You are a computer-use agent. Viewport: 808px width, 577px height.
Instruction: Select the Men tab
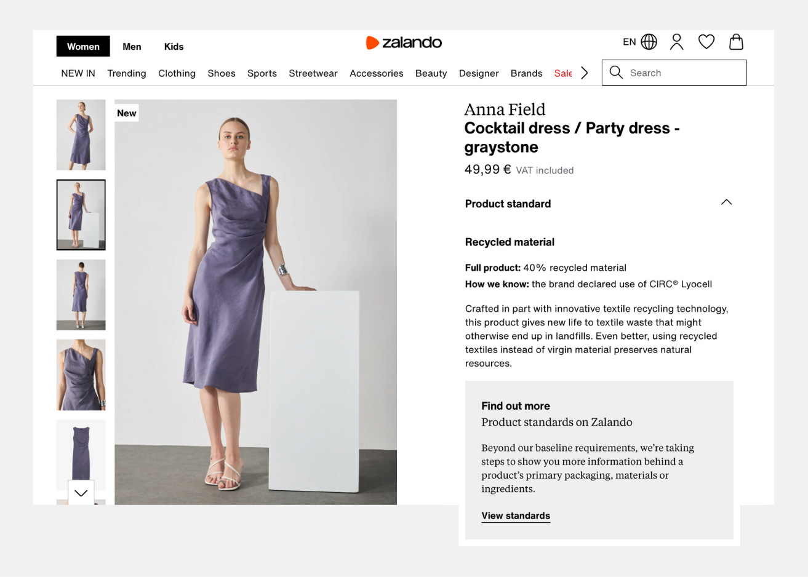coord(132,47)
